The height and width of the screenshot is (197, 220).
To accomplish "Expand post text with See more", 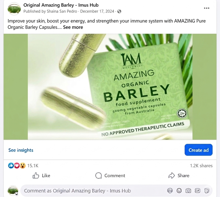I will tap(73, 27).
